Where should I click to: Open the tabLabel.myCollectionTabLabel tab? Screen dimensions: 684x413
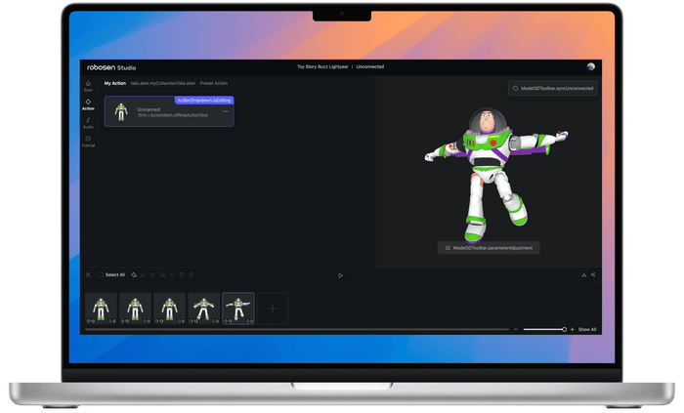[163, 84]
